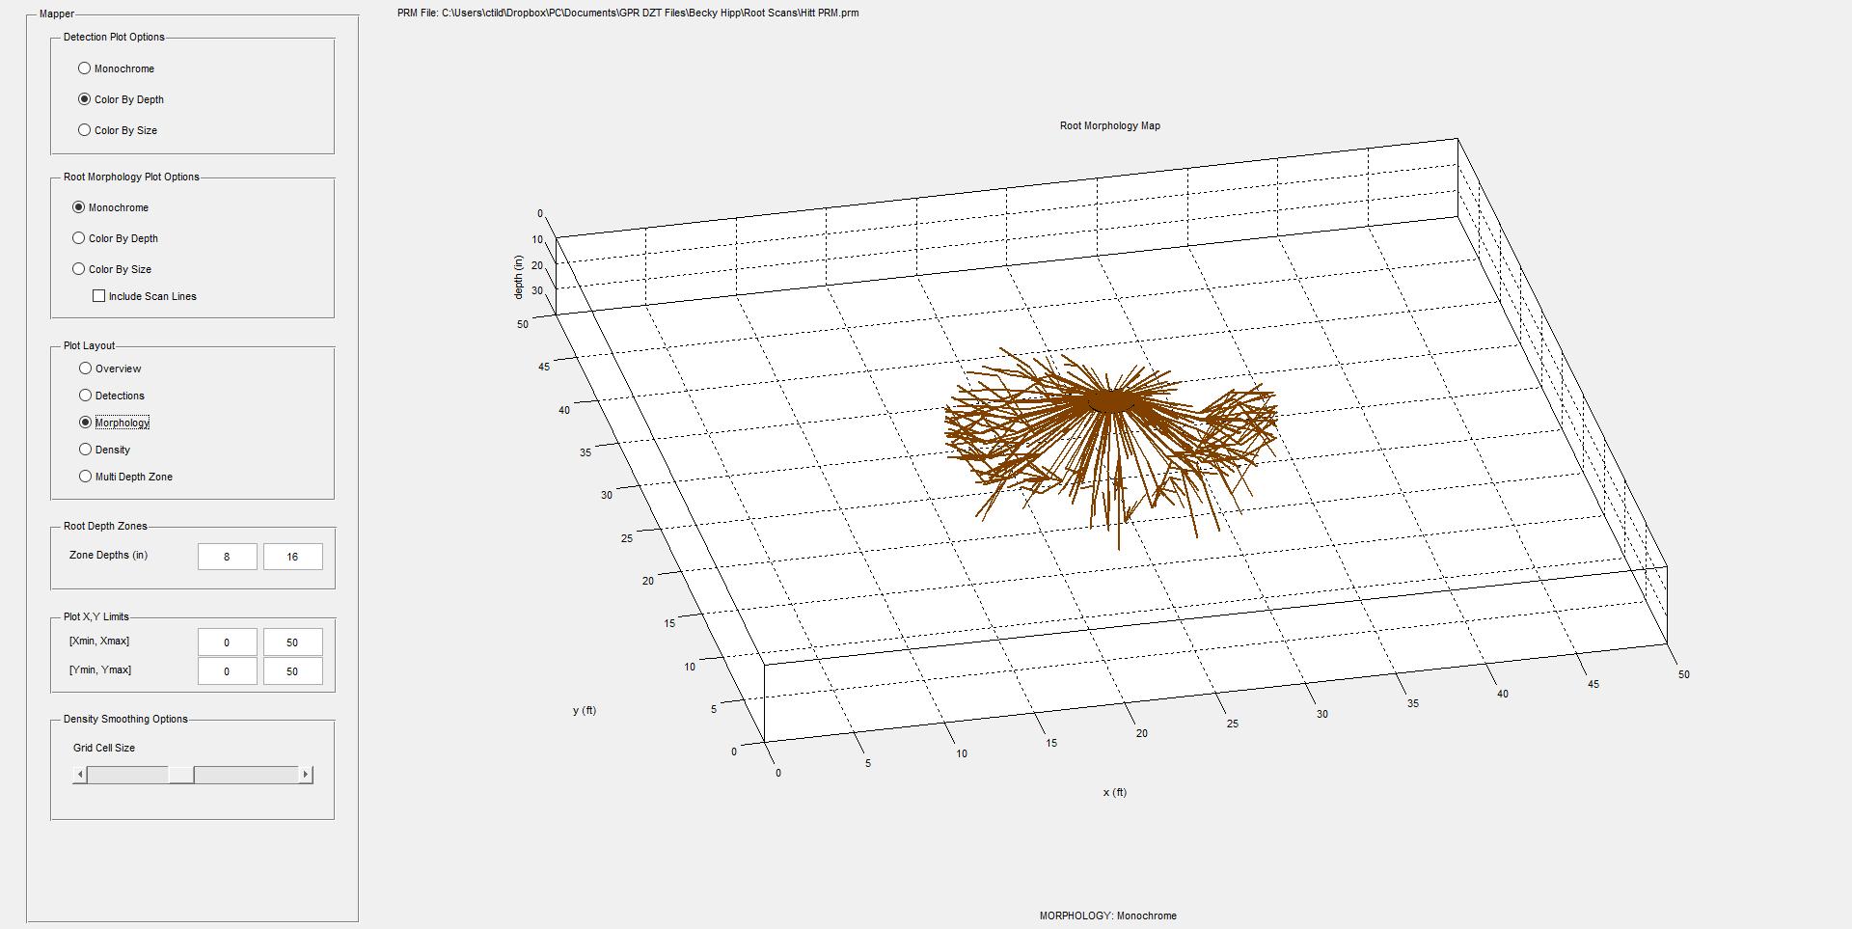This screenshot has height=929, width=1852.
Task: Select Color By Size morphology option
Action: tap(77, 269)
